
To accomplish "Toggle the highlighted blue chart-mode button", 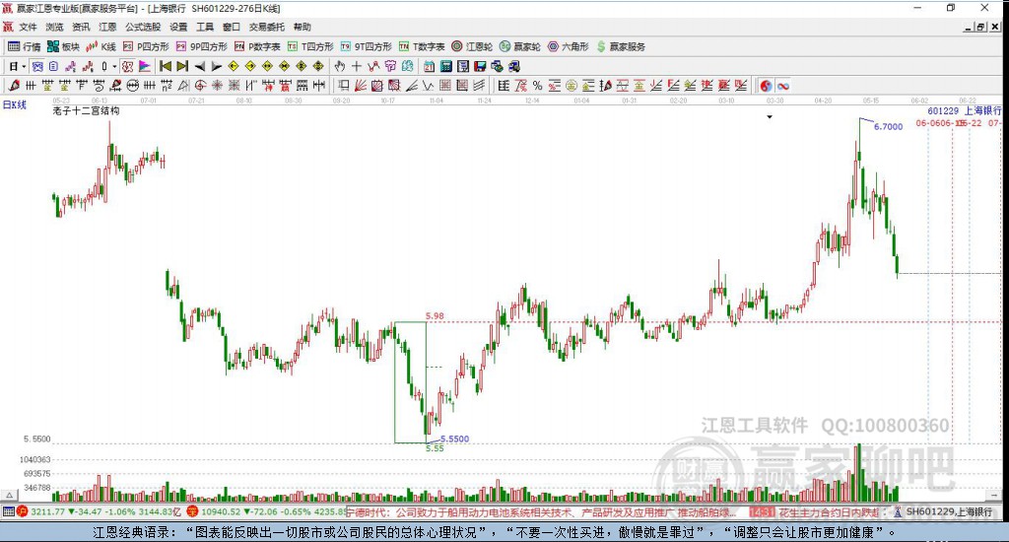I will (x=37, y=66).
